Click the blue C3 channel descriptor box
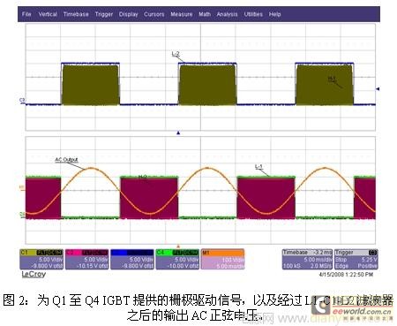 coord(132,259)
